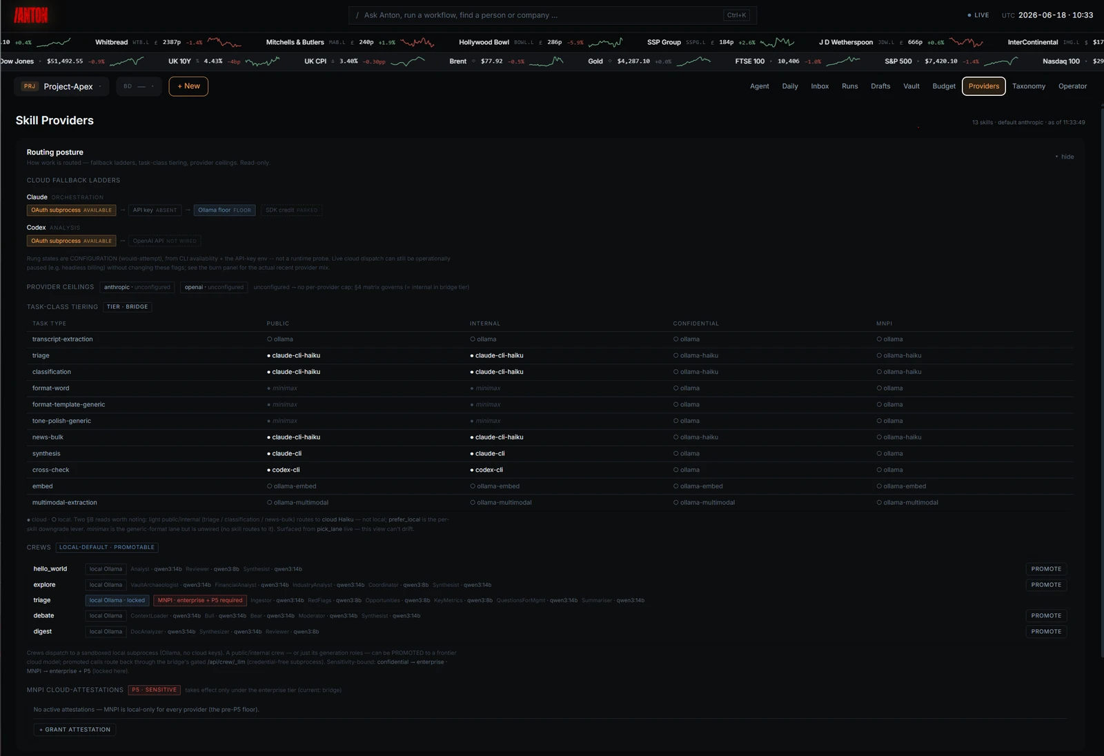Open the Daily tab
This screenshot has width=1104, height=756.
coord(790,86)
